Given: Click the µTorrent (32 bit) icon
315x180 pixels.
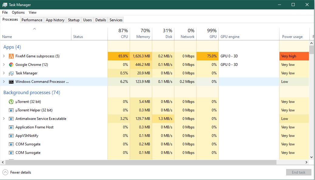Looking at the screenshot, I should [x=11, y=102].
